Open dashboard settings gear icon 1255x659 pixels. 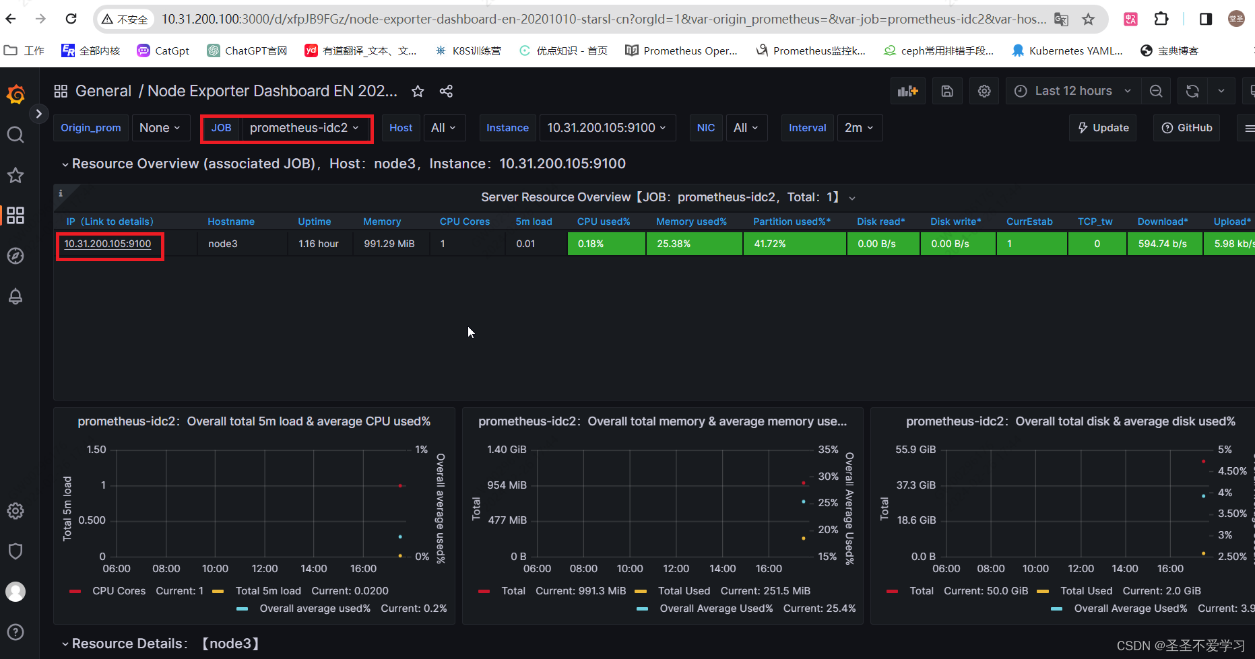[x=984, y=91]
